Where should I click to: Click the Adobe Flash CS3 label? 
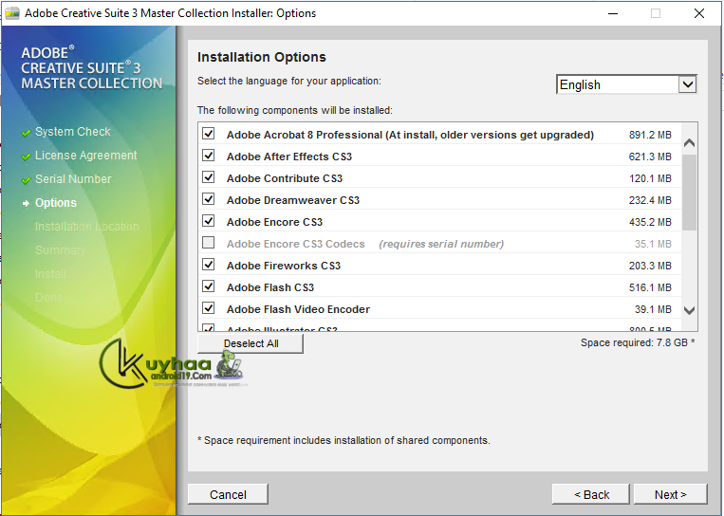[x=270, y=287]
